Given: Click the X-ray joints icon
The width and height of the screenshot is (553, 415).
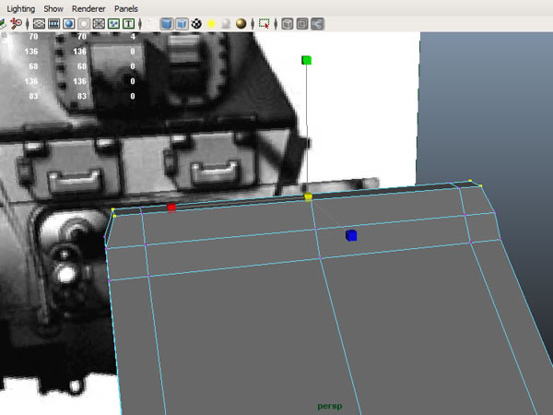Looking at the screenshot, I should [x=317, y=23].
